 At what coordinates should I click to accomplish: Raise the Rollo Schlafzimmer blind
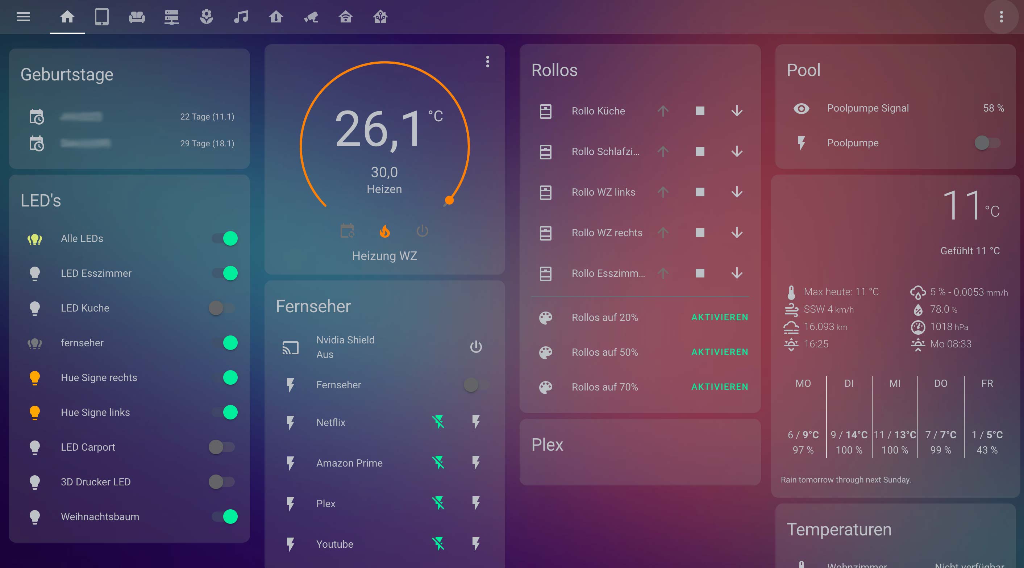coord(663,151)
